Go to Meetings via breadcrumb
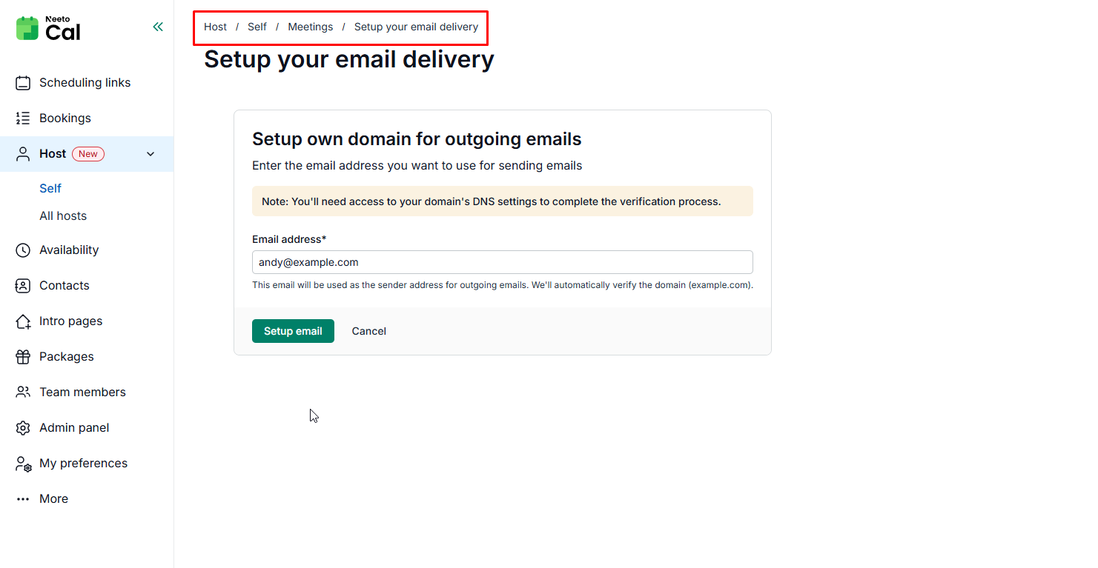Viewport: 1098px width, 568px height. click(x=310, y=27)
